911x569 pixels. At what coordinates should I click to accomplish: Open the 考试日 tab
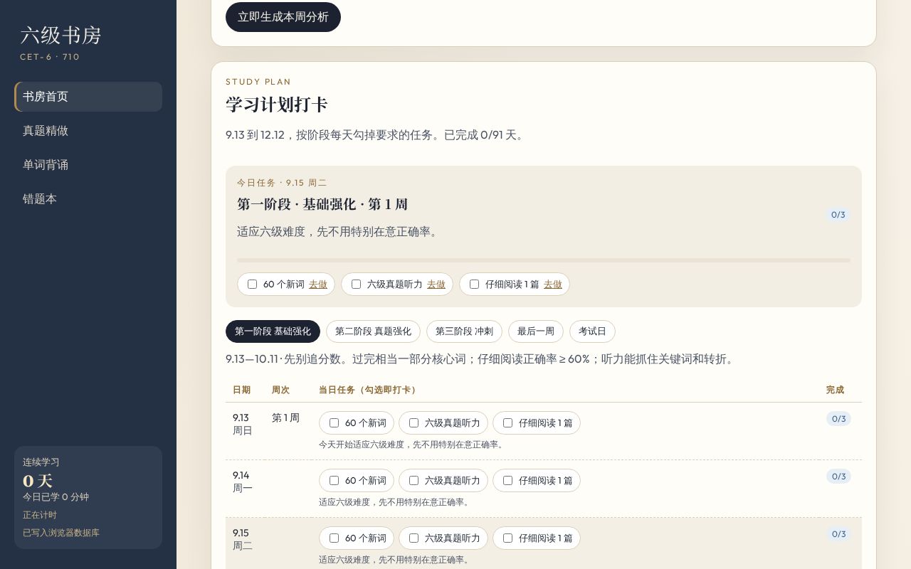(592, 331)
